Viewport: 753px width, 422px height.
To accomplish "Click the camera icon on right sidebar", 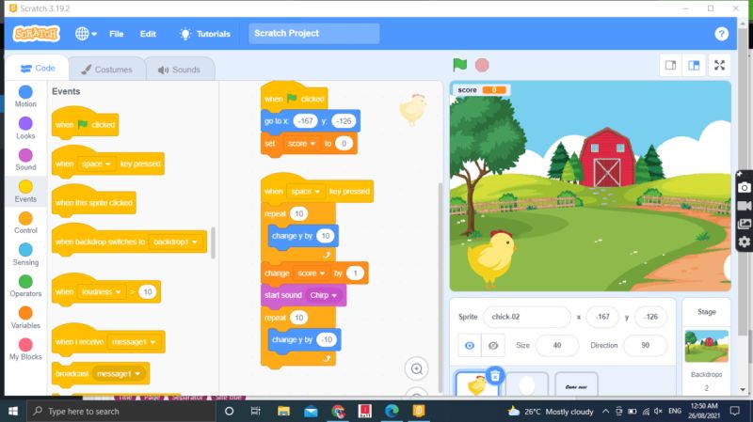I will click(744, 187).
